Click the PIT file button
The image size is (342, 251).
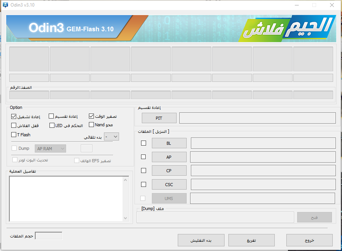(x=159, y=118)
